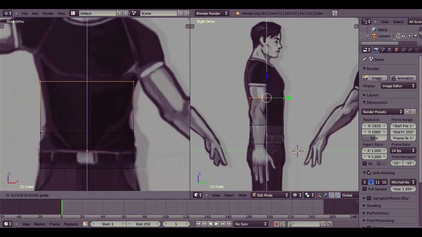This screenshot has width=422, height=237.
Task: Enable the Sampled Motion Blur checkbox
Action: (x=369, y=198)
